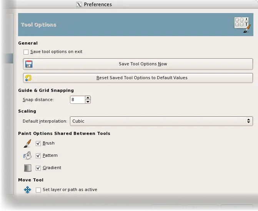Toggle the Pattern checkbox
Image resolution: width=258 pixels, height=211 pixels.
click(x=38, y=156)
